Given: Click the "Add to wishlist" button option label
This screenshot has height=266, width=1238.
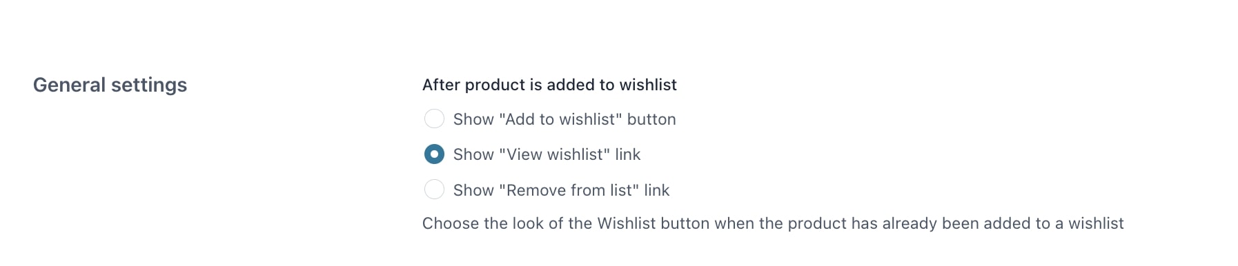Looking at the screenshot, I should point(564,119).
